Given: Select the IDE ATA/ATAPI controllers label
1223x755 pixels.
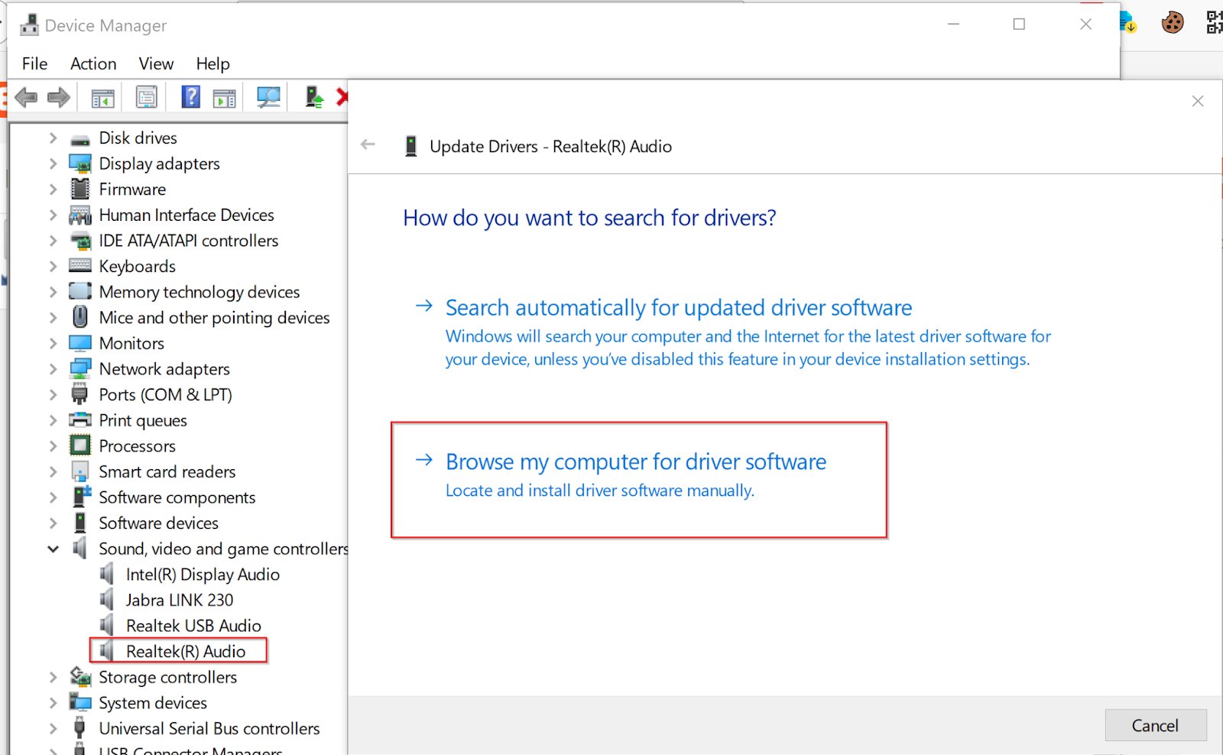Looking at the screenshot, I should click(x=189, y=241).
